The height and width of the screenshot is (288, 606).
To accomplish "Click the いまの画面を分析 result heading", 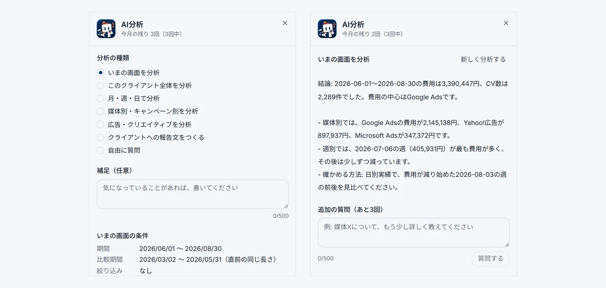I will (343, 59).
